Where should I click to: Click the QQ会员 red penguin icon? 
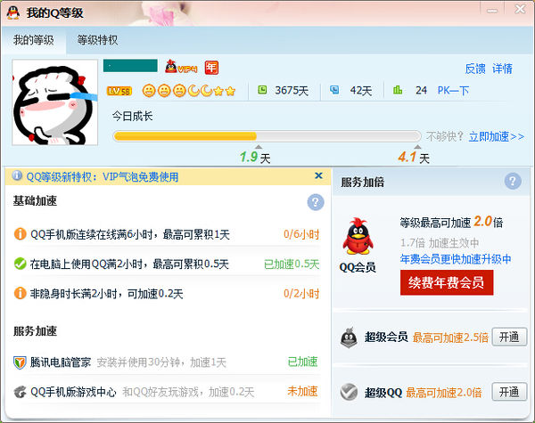tap(358, 237)
